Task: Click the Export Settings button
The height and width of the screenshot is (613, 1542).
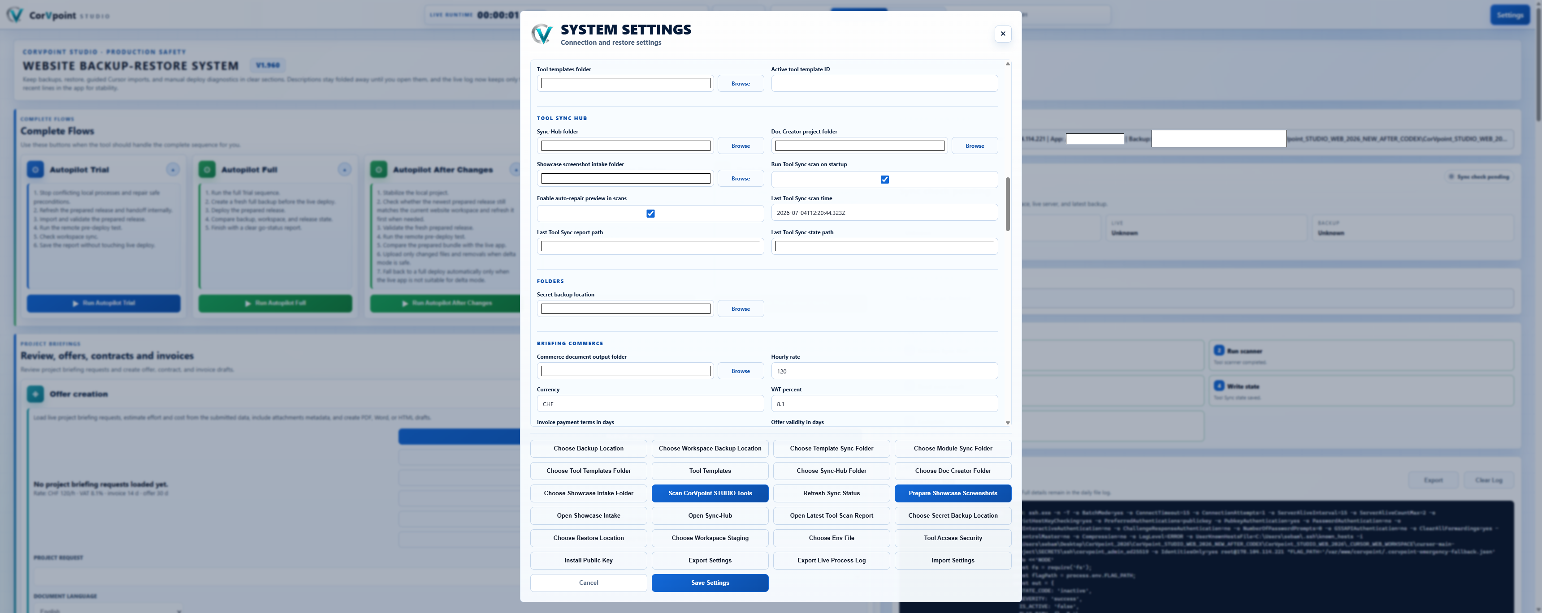Action: click(x=710, y=561)
